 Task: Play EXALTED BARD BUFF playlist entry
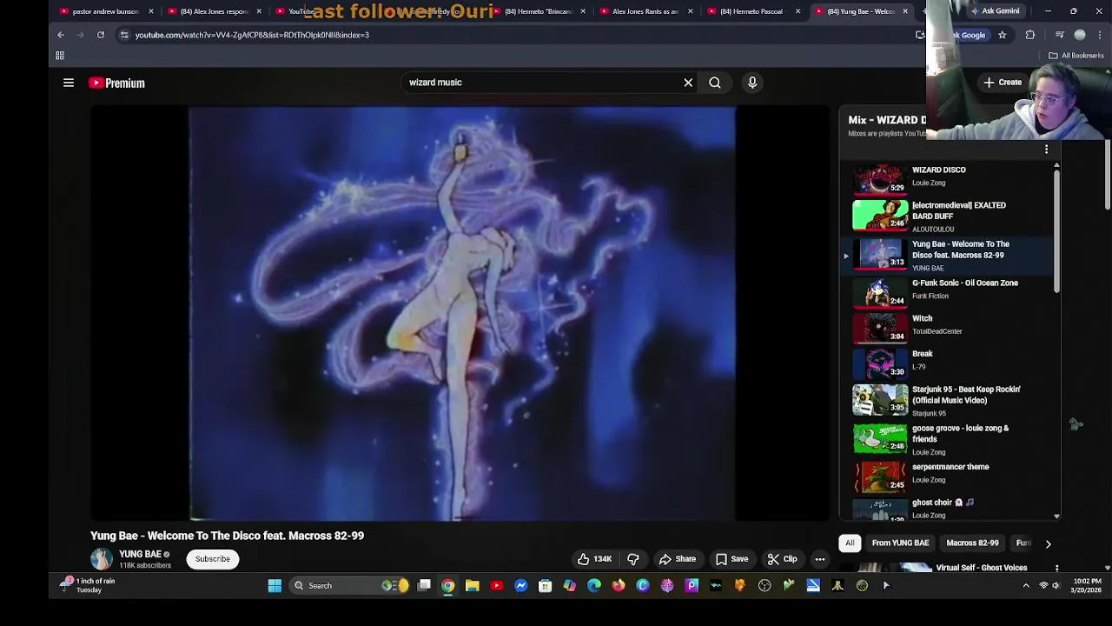click(947, 216)
